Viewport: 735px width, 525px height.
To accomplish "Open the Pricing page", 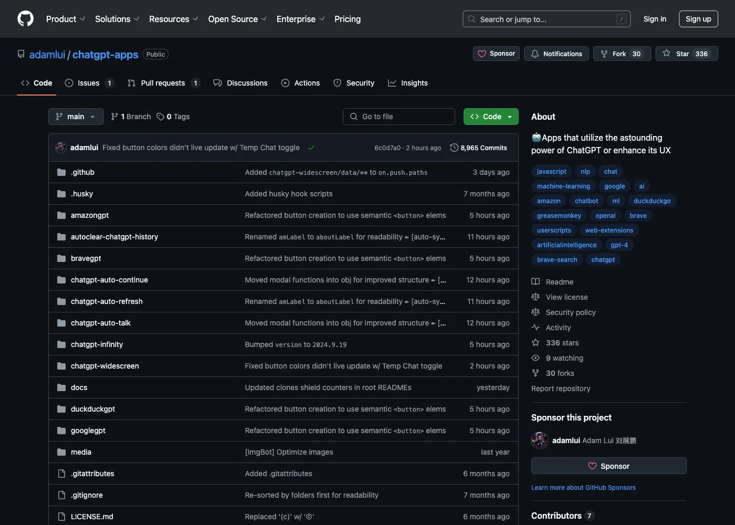I will point(348,19).
